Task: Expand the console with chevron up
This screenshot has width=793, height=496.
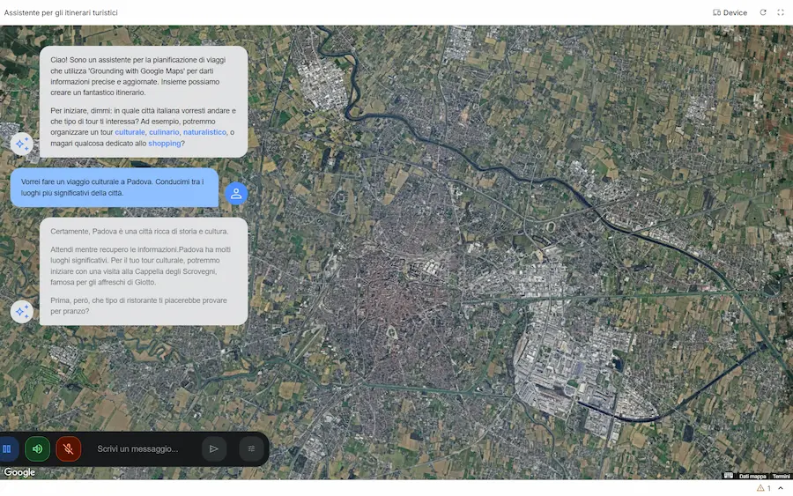Action: point(781,488)
